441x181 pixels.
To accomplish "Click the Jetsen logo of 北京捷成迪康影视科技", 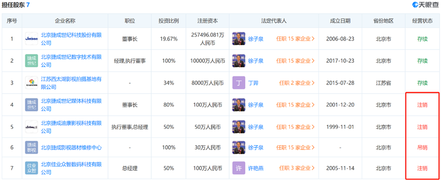I will pyautogui.click(x=32, y=127).
